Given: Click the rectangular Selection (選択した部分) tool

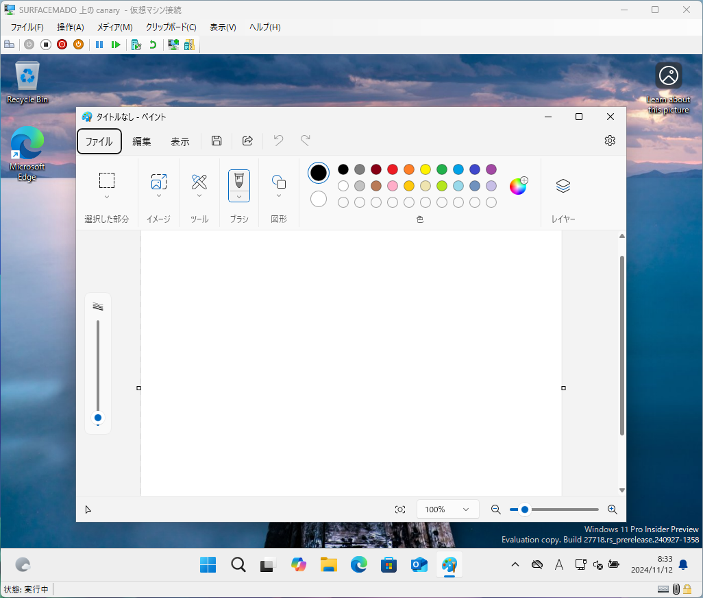Looking at the screenshot, I should tap(106, 180).
